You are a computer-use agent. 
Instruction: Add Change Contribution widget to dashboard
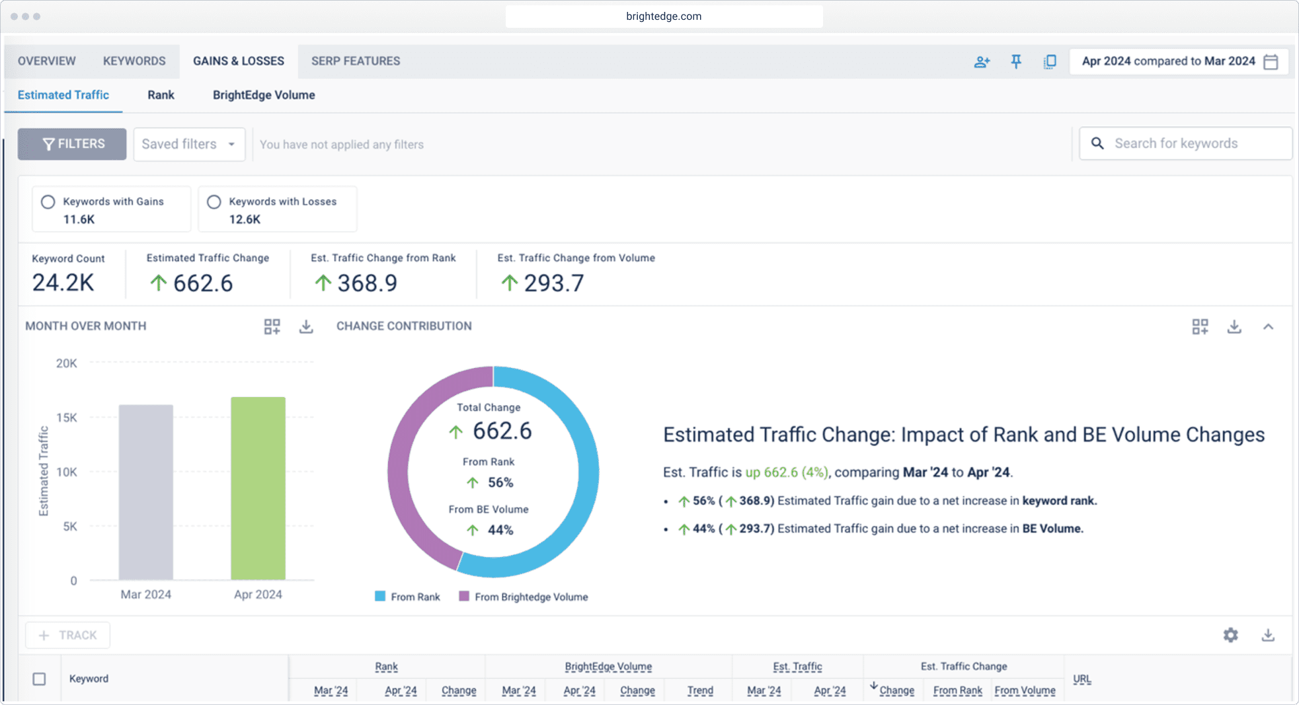1200,326
